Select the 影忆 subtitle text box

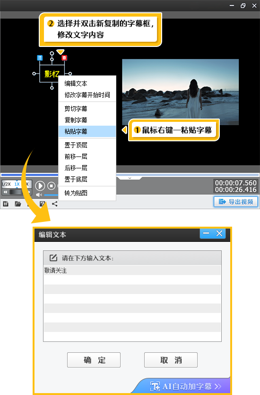(x=52, y=74)
